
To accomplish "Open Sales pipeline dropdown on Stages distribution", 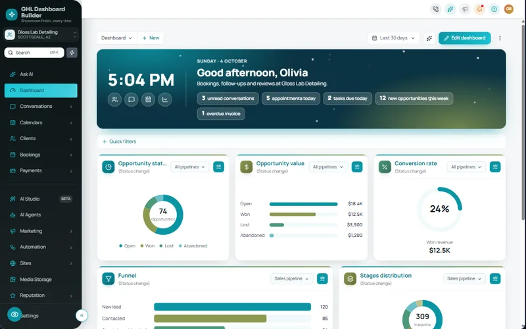I will pyautogui.click(x=464, y=278).
